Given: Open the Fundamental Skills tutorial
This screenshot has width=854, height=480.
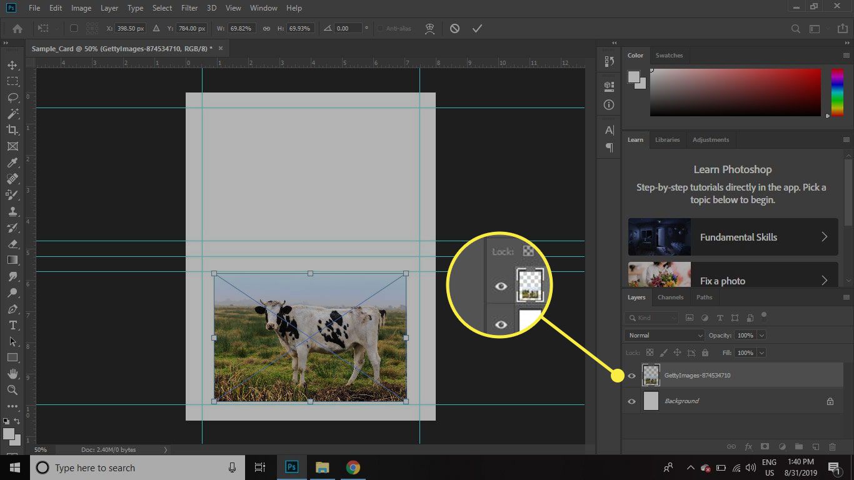Looking at the screenshot, I should coord(733,237).
